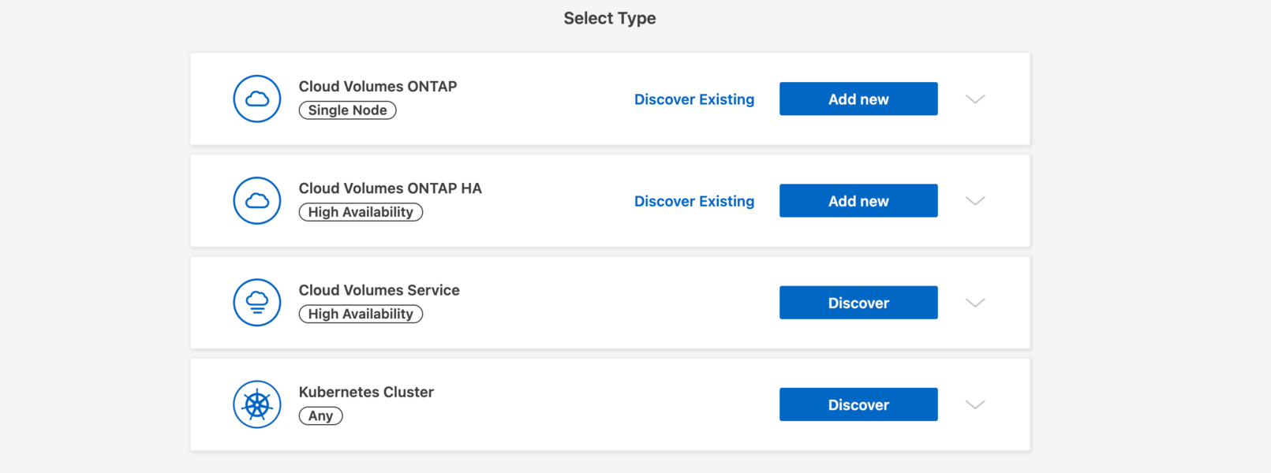Click the Cloud Volumes ONTAP HA cloud icon
Image resolution: width=1271 pixels, height=473 pixels.
click(x=257, y=200)
